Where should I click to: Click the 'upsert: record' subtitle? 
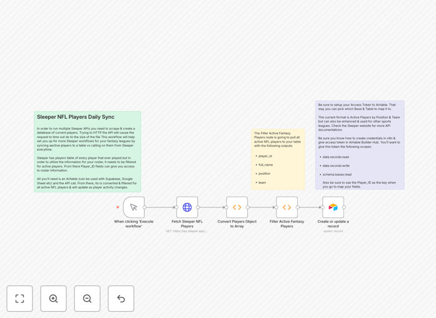(333, 231)
